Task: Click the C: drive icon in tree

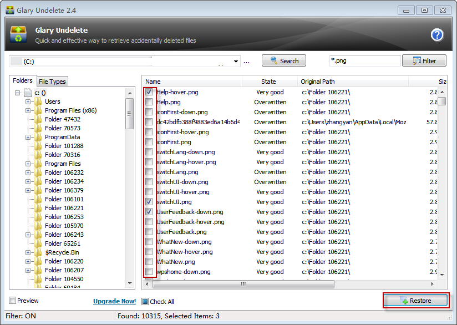Action: click(x=28, y=93)
